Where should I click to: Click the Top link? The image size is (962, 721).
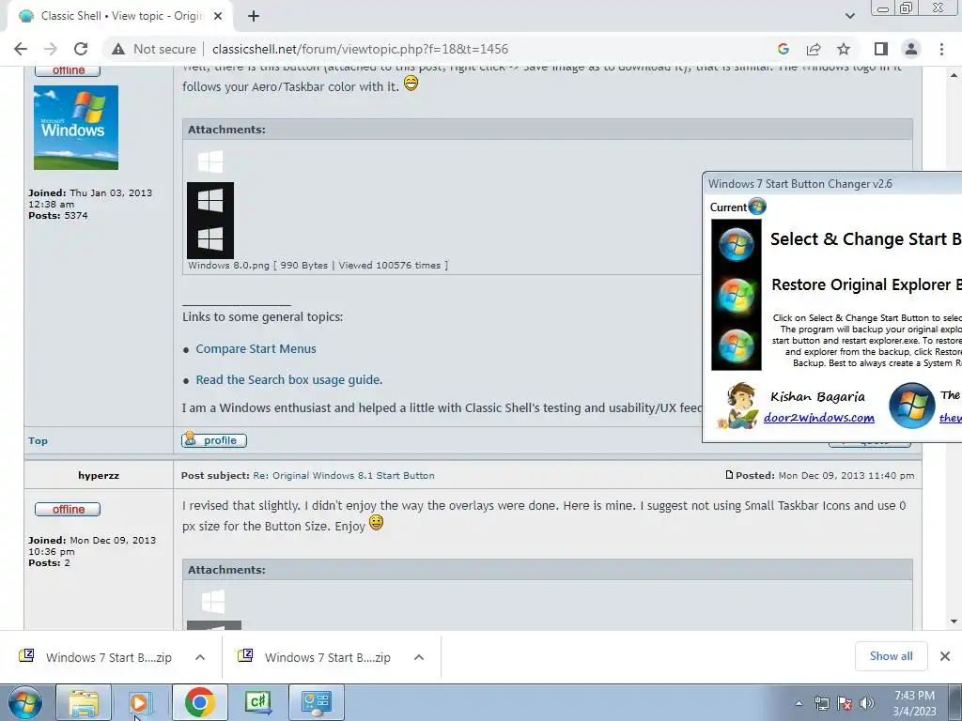coord(38,441)
